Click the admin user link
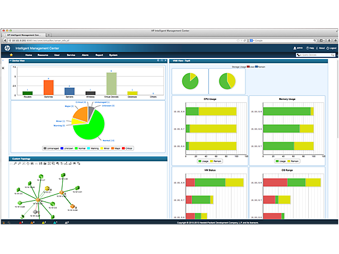The image size is (339, 254). pos(298,48)
